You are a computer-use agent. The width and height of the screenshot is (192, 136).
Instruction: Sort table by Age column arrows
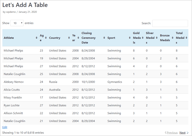coord(46,38)
